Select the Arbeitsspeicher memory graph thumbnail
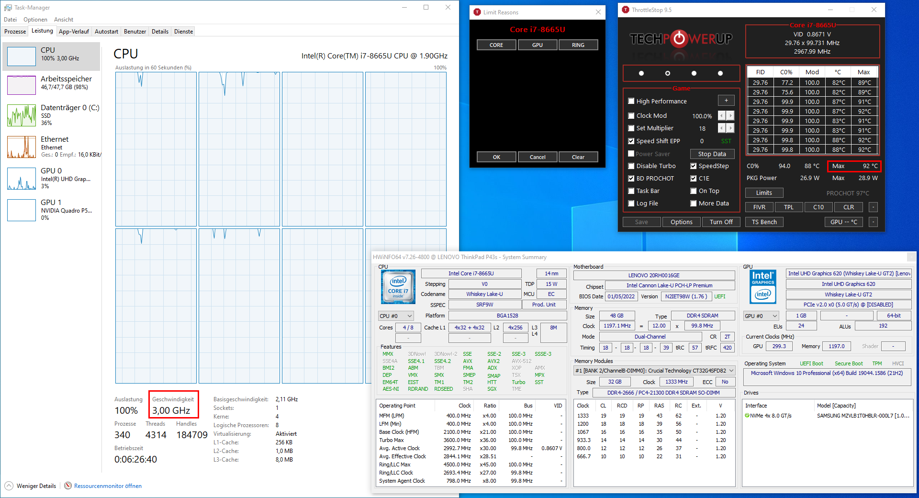This screenshot has height=498, width=919. click(22, 85)
